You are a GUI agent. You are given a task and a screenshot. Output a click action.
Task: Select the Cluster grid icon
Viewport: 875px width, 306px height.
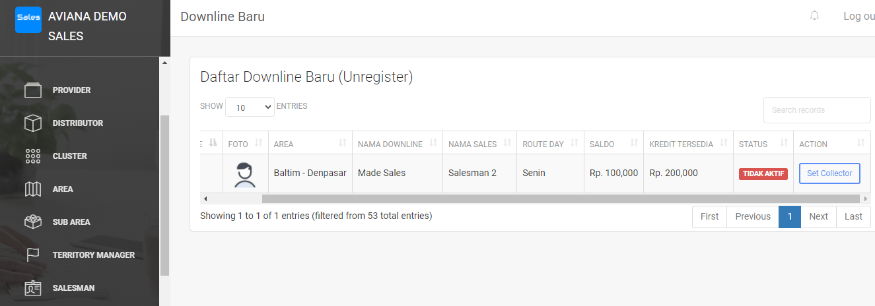pyautogui.click(x=33, y=156)
